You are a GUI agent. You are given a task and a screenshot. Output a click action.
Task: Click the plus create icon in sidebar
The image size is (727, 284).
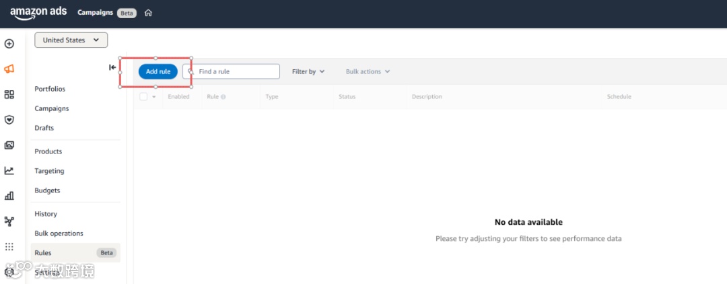(9, 44)
